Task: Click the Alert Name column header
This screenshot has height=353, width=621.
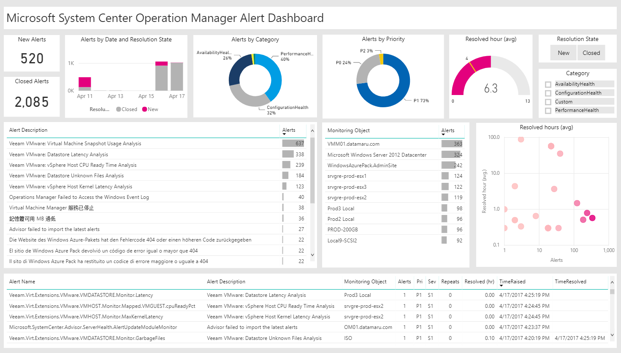Action: (22, 282)
